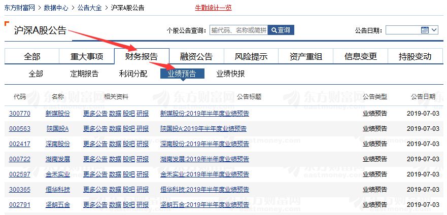Open stock name 深南股份
447x215 pixels.
pos(57,144)
